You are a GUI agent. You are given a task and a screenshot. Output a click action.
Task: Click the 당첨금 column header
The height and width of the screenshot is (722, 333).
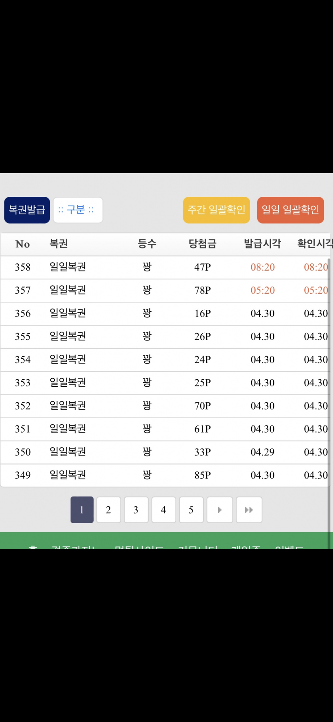coord(203,244)
